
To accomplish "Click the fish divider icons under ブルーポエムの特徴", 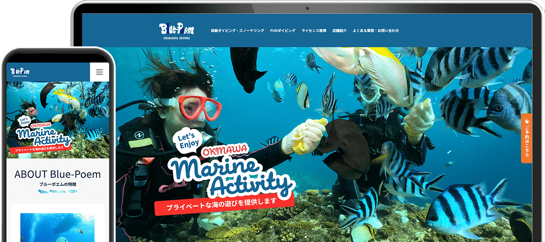I will click(x=57, y=192).
